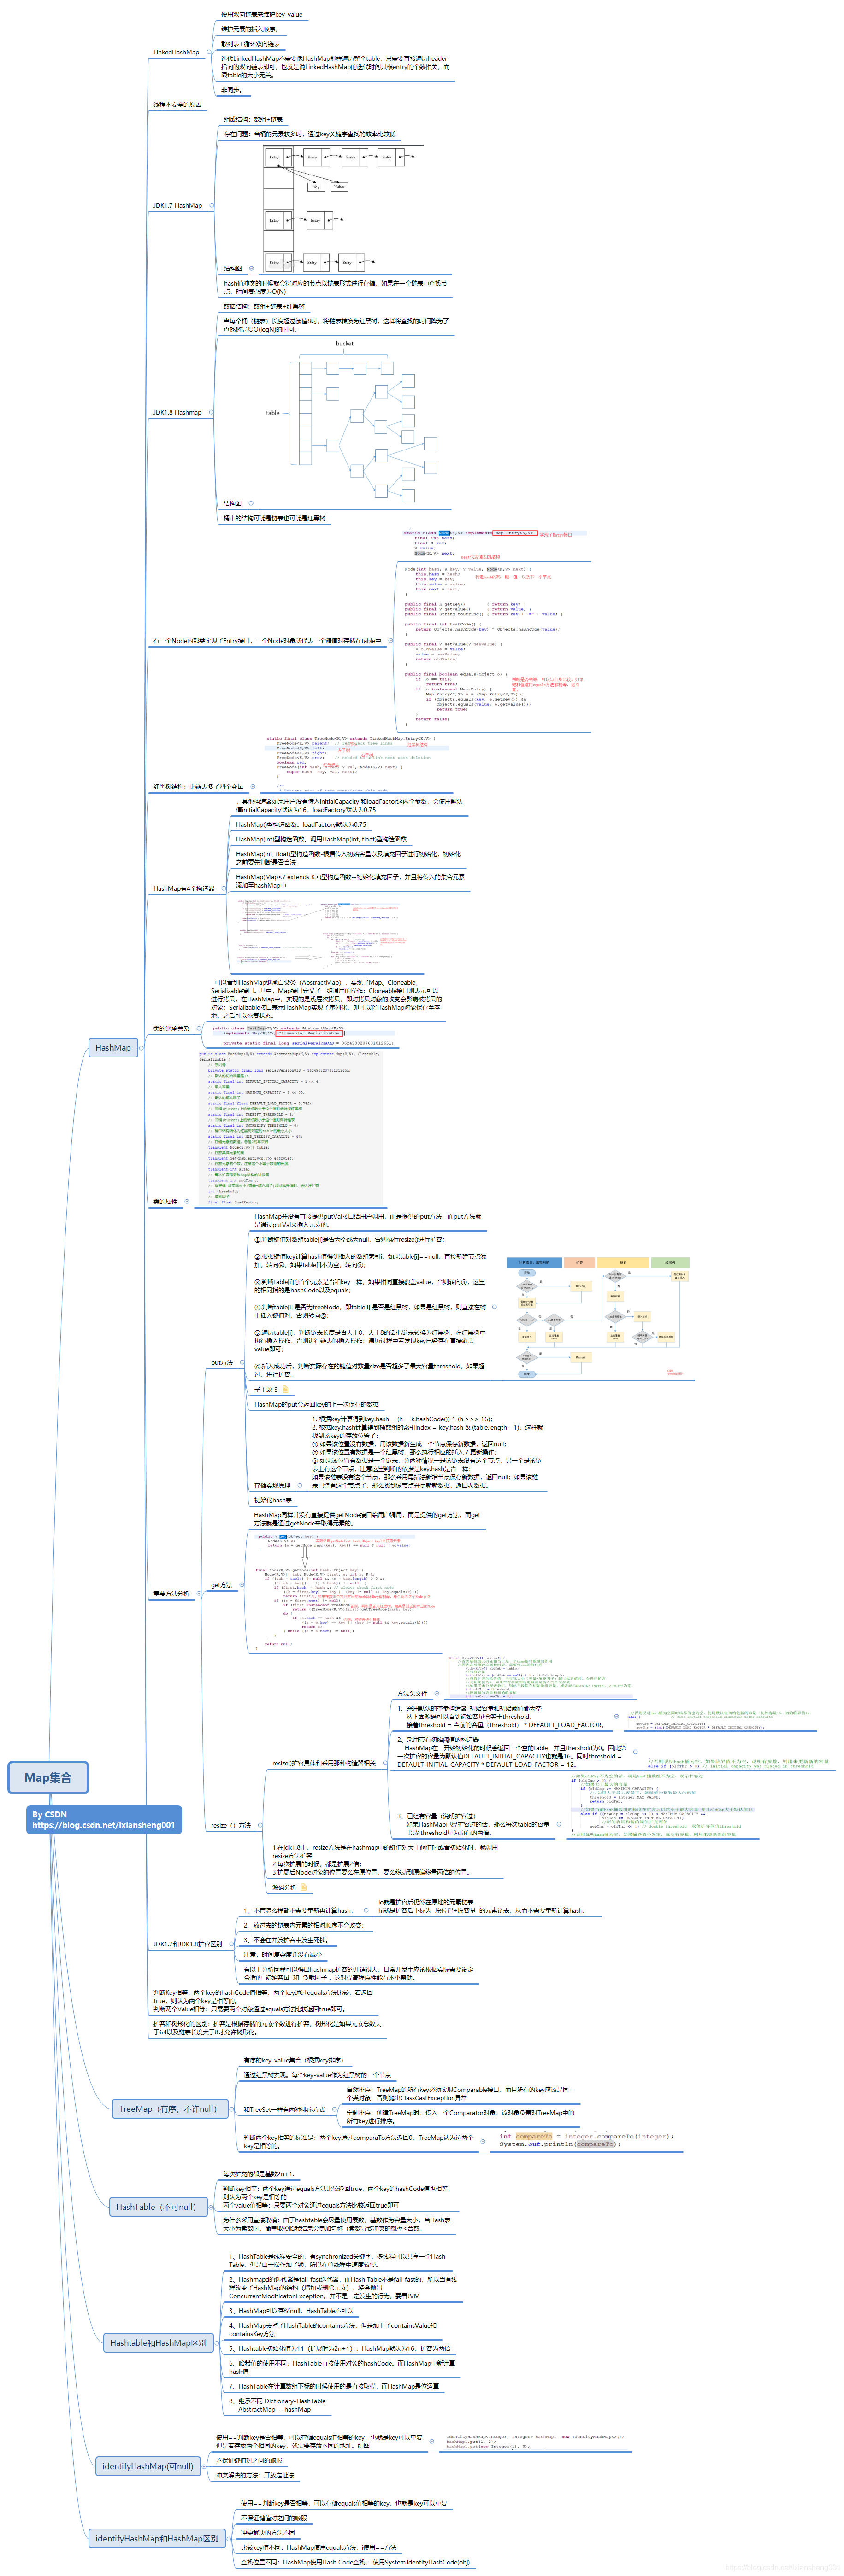Collapse the get方法 branch toggle

(x=241, y=1585)
